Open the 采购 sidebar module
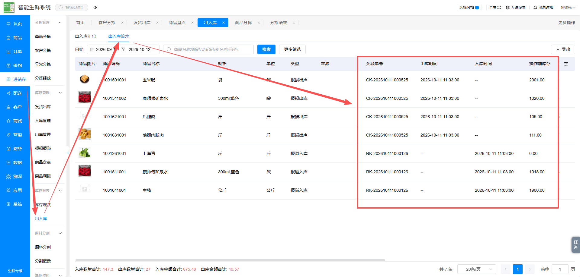 15,65
